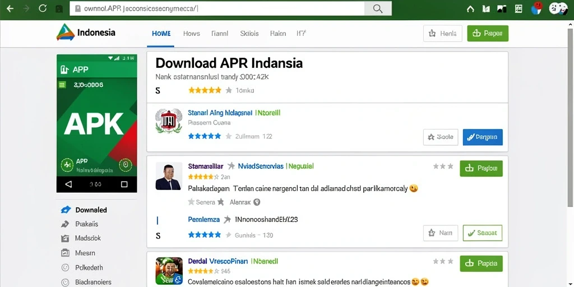Reload the page with refresh icon
This screenshot has width=574, height=287.
point(43,8)
